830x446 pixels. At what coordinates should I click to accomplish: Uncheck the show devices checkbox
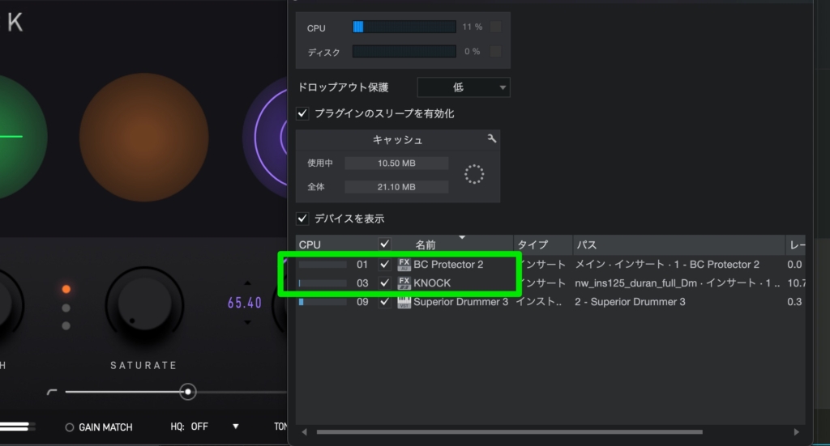(x=303, y=219)
